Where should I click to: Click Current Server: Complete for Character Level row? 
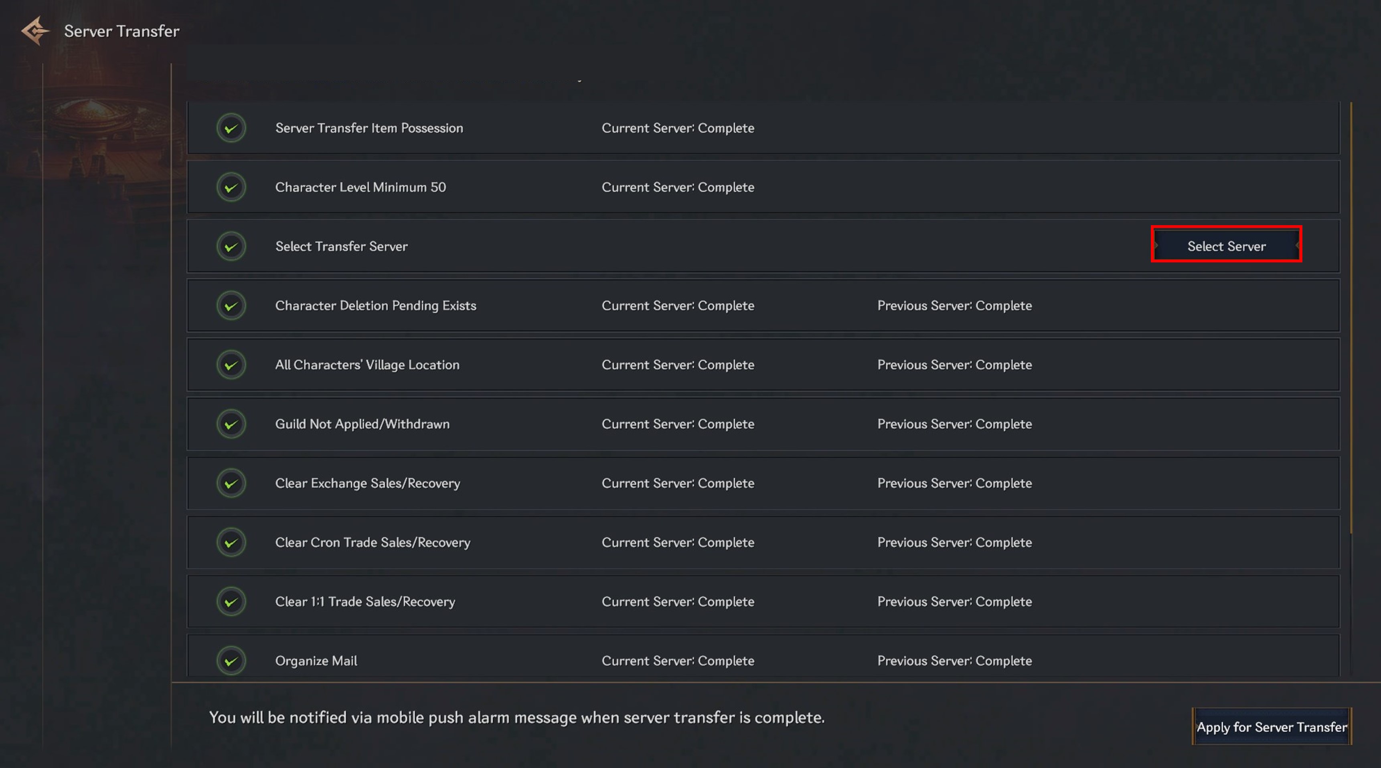tap(678, 187)
